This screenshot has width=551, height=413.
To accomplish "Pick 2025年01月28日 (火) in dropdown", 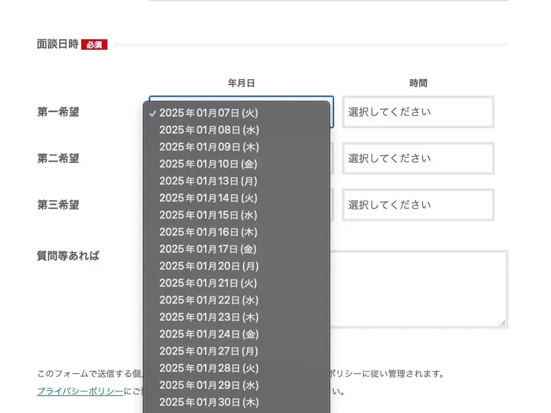I will coord(237,368).
